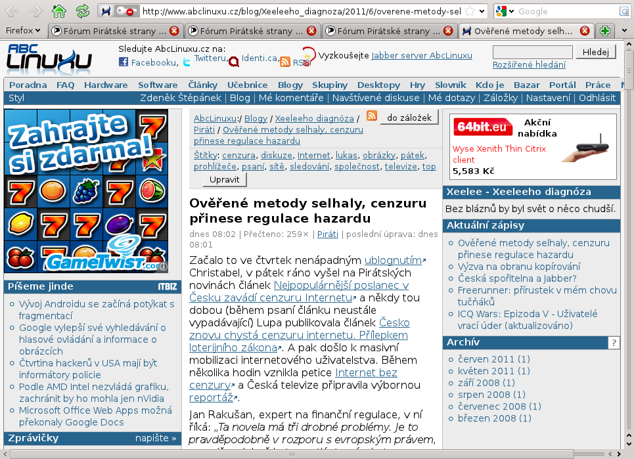Open Učebnice in the navigation bar
Image resolution: width=634 pixels, height=459 pixels.
click(x=248, y=85)
